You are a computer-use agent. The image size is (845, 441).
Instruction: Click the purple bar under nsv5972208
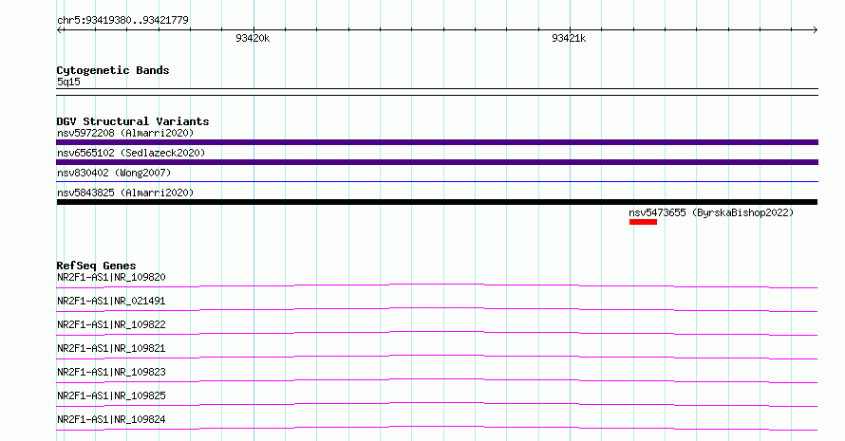[437, 142]
